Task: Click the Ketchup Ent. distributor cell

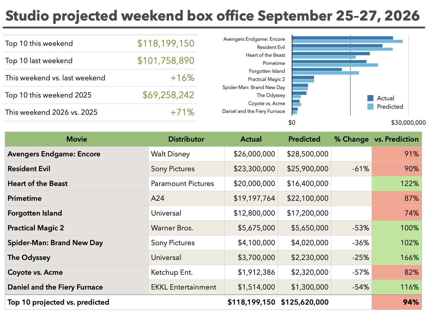Action: pyautogui.click(x=187, y=272)
